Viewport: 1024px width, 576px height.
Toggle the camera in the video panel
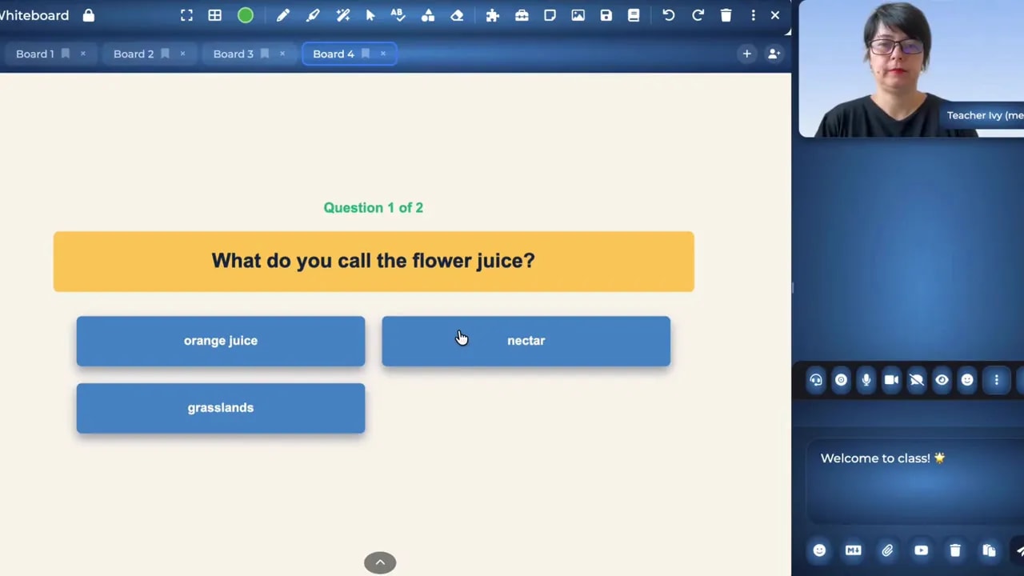click(891, 380)
